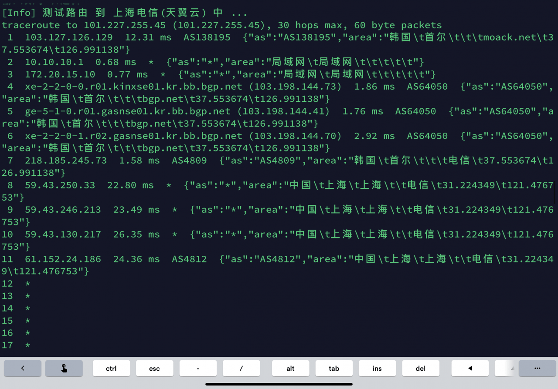Click hop 7 IP 218.185.245.73
558x389 pixels.
[x=66, y=161]
